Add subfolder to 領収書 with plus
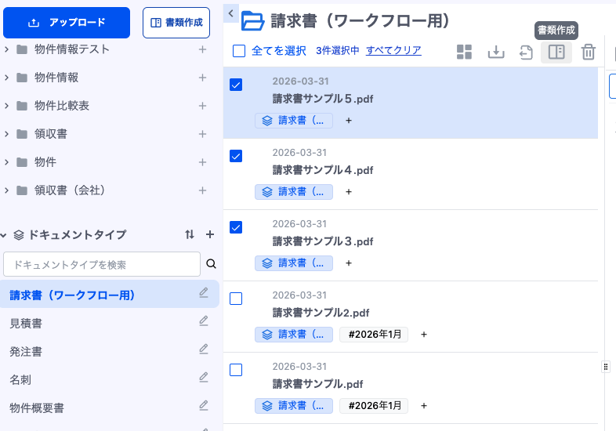Image resolution: width=616 pixels, height=431 pixels. click(202, 134)
